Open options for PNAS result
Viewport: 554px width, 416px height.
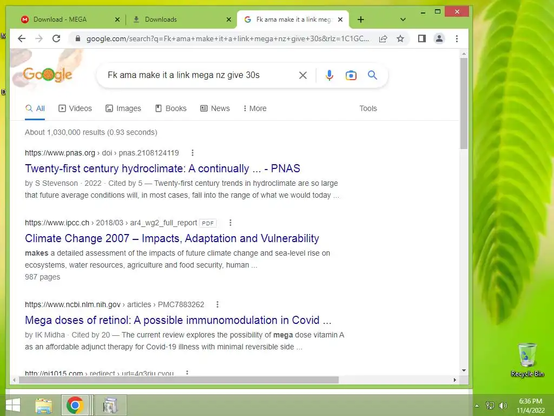(192, 153)
